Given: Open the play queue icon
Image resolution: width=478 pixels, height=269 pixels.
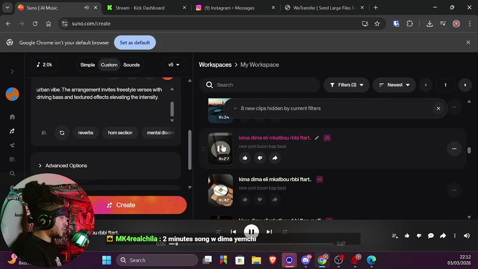Looking at the screenshot, I should [395, 236].
